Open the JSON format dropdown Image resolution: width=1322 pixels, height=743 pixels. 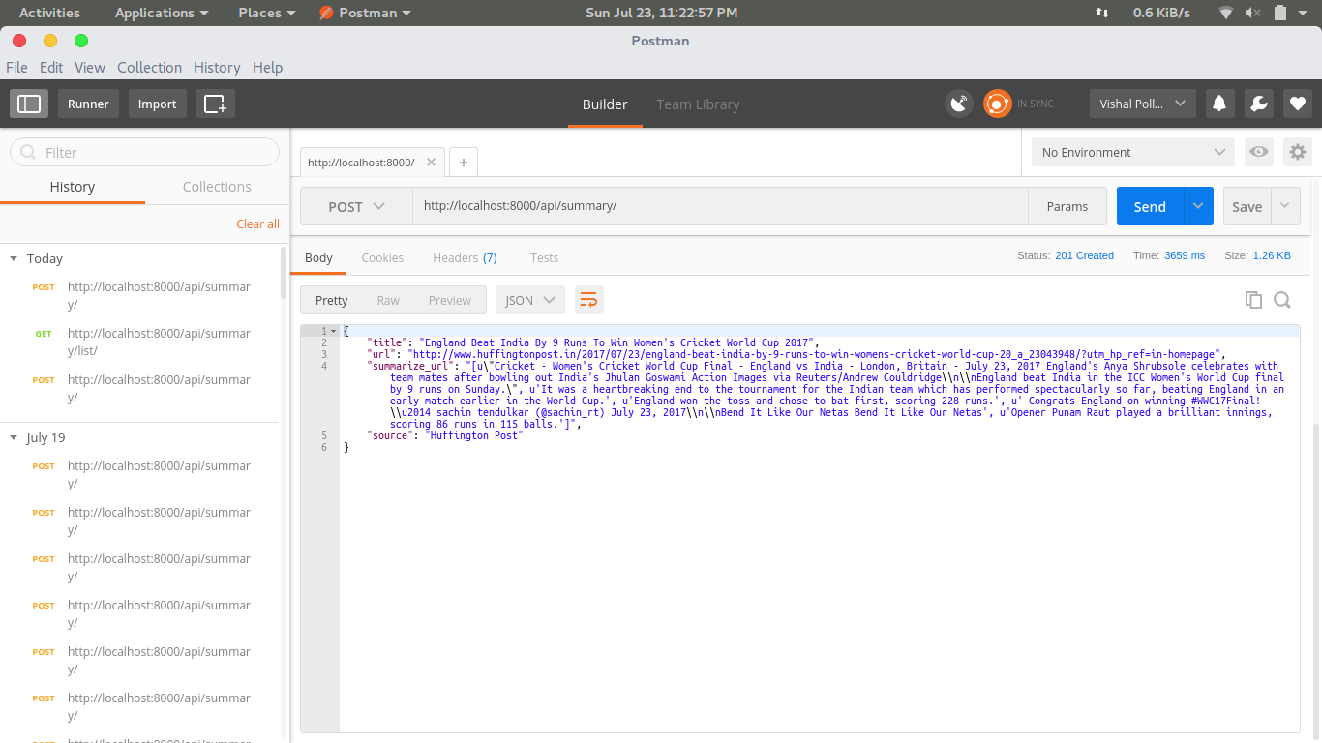point(530,300)
